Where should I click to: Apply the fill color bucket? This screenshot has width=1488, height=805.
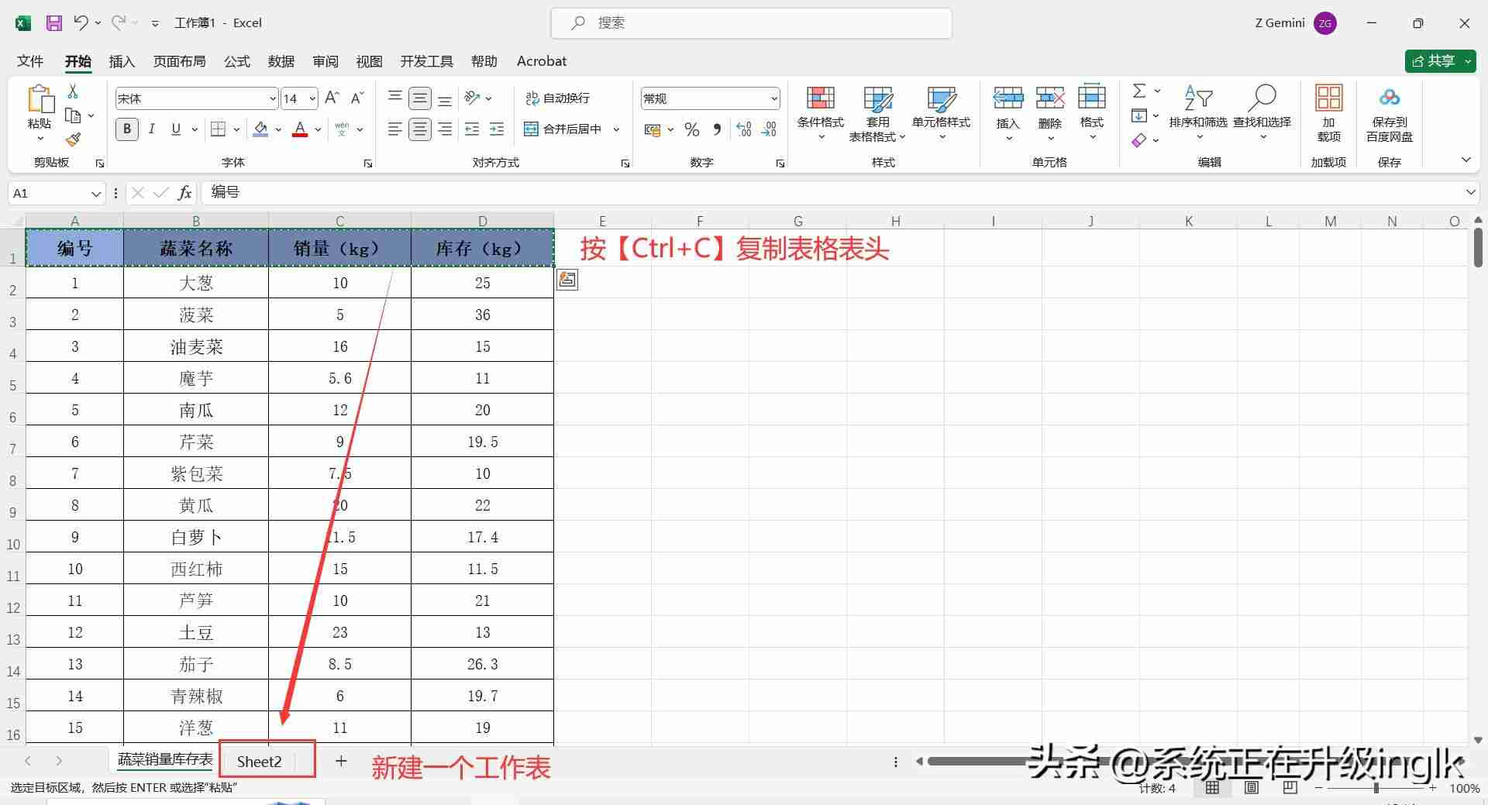[261, 129]
